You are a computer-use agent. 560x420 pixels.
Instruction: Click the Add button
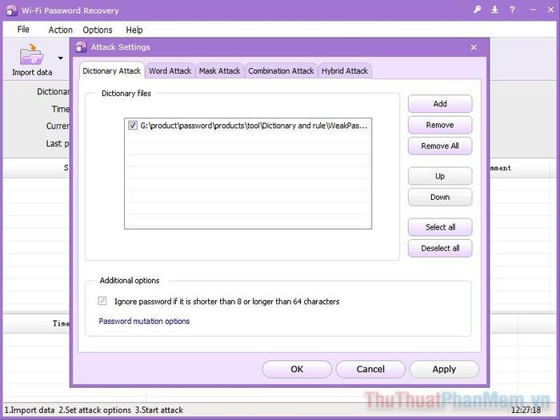440,103
